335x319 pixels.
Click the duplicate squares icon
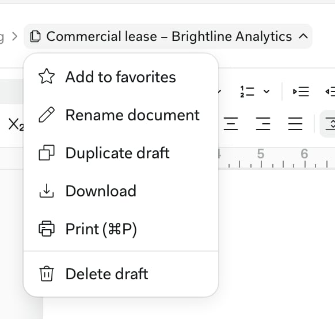(x=47, y=153)
